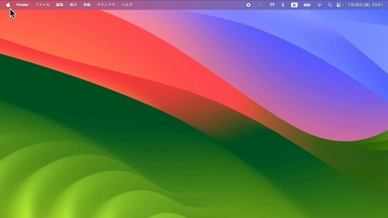Open the 移動 menu

tap(87, 5)
